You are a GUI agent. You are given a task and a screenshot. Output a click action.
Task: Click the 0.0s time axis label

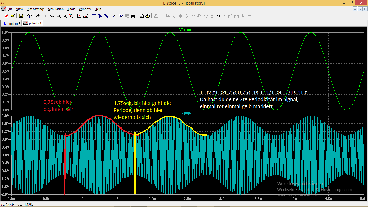click(x=11, y=199)
